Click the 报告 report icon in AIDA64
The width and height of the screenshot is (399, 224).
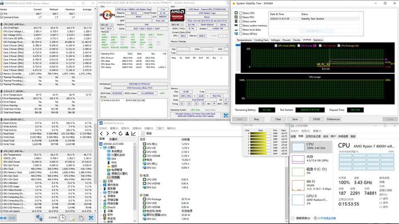143,134
